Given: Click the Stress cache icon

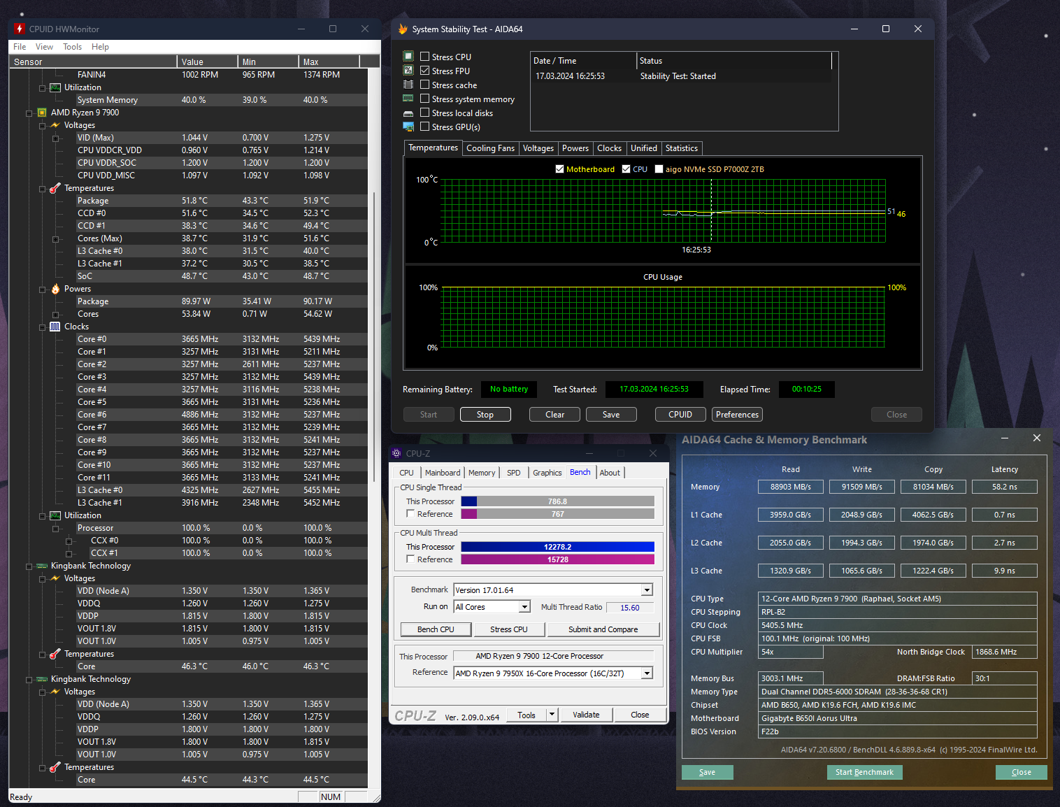Looking at the screenshot, I should pos(408,85).
